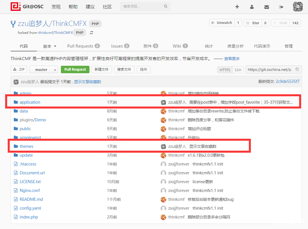This screenshot has height=229, width=308.
Task: Open the 代码演示 tab
Action: [262, 46]
